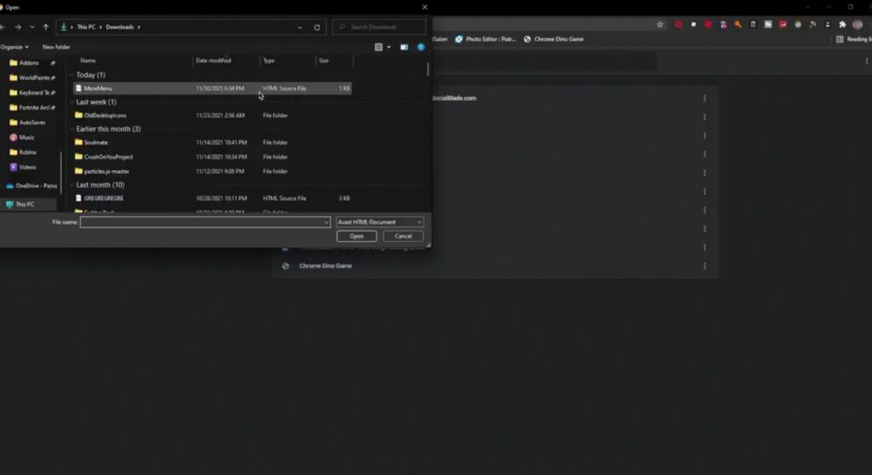Open three-dot menu for Chrome Dino Game row
872x475 pixels.
pos(704,266)
